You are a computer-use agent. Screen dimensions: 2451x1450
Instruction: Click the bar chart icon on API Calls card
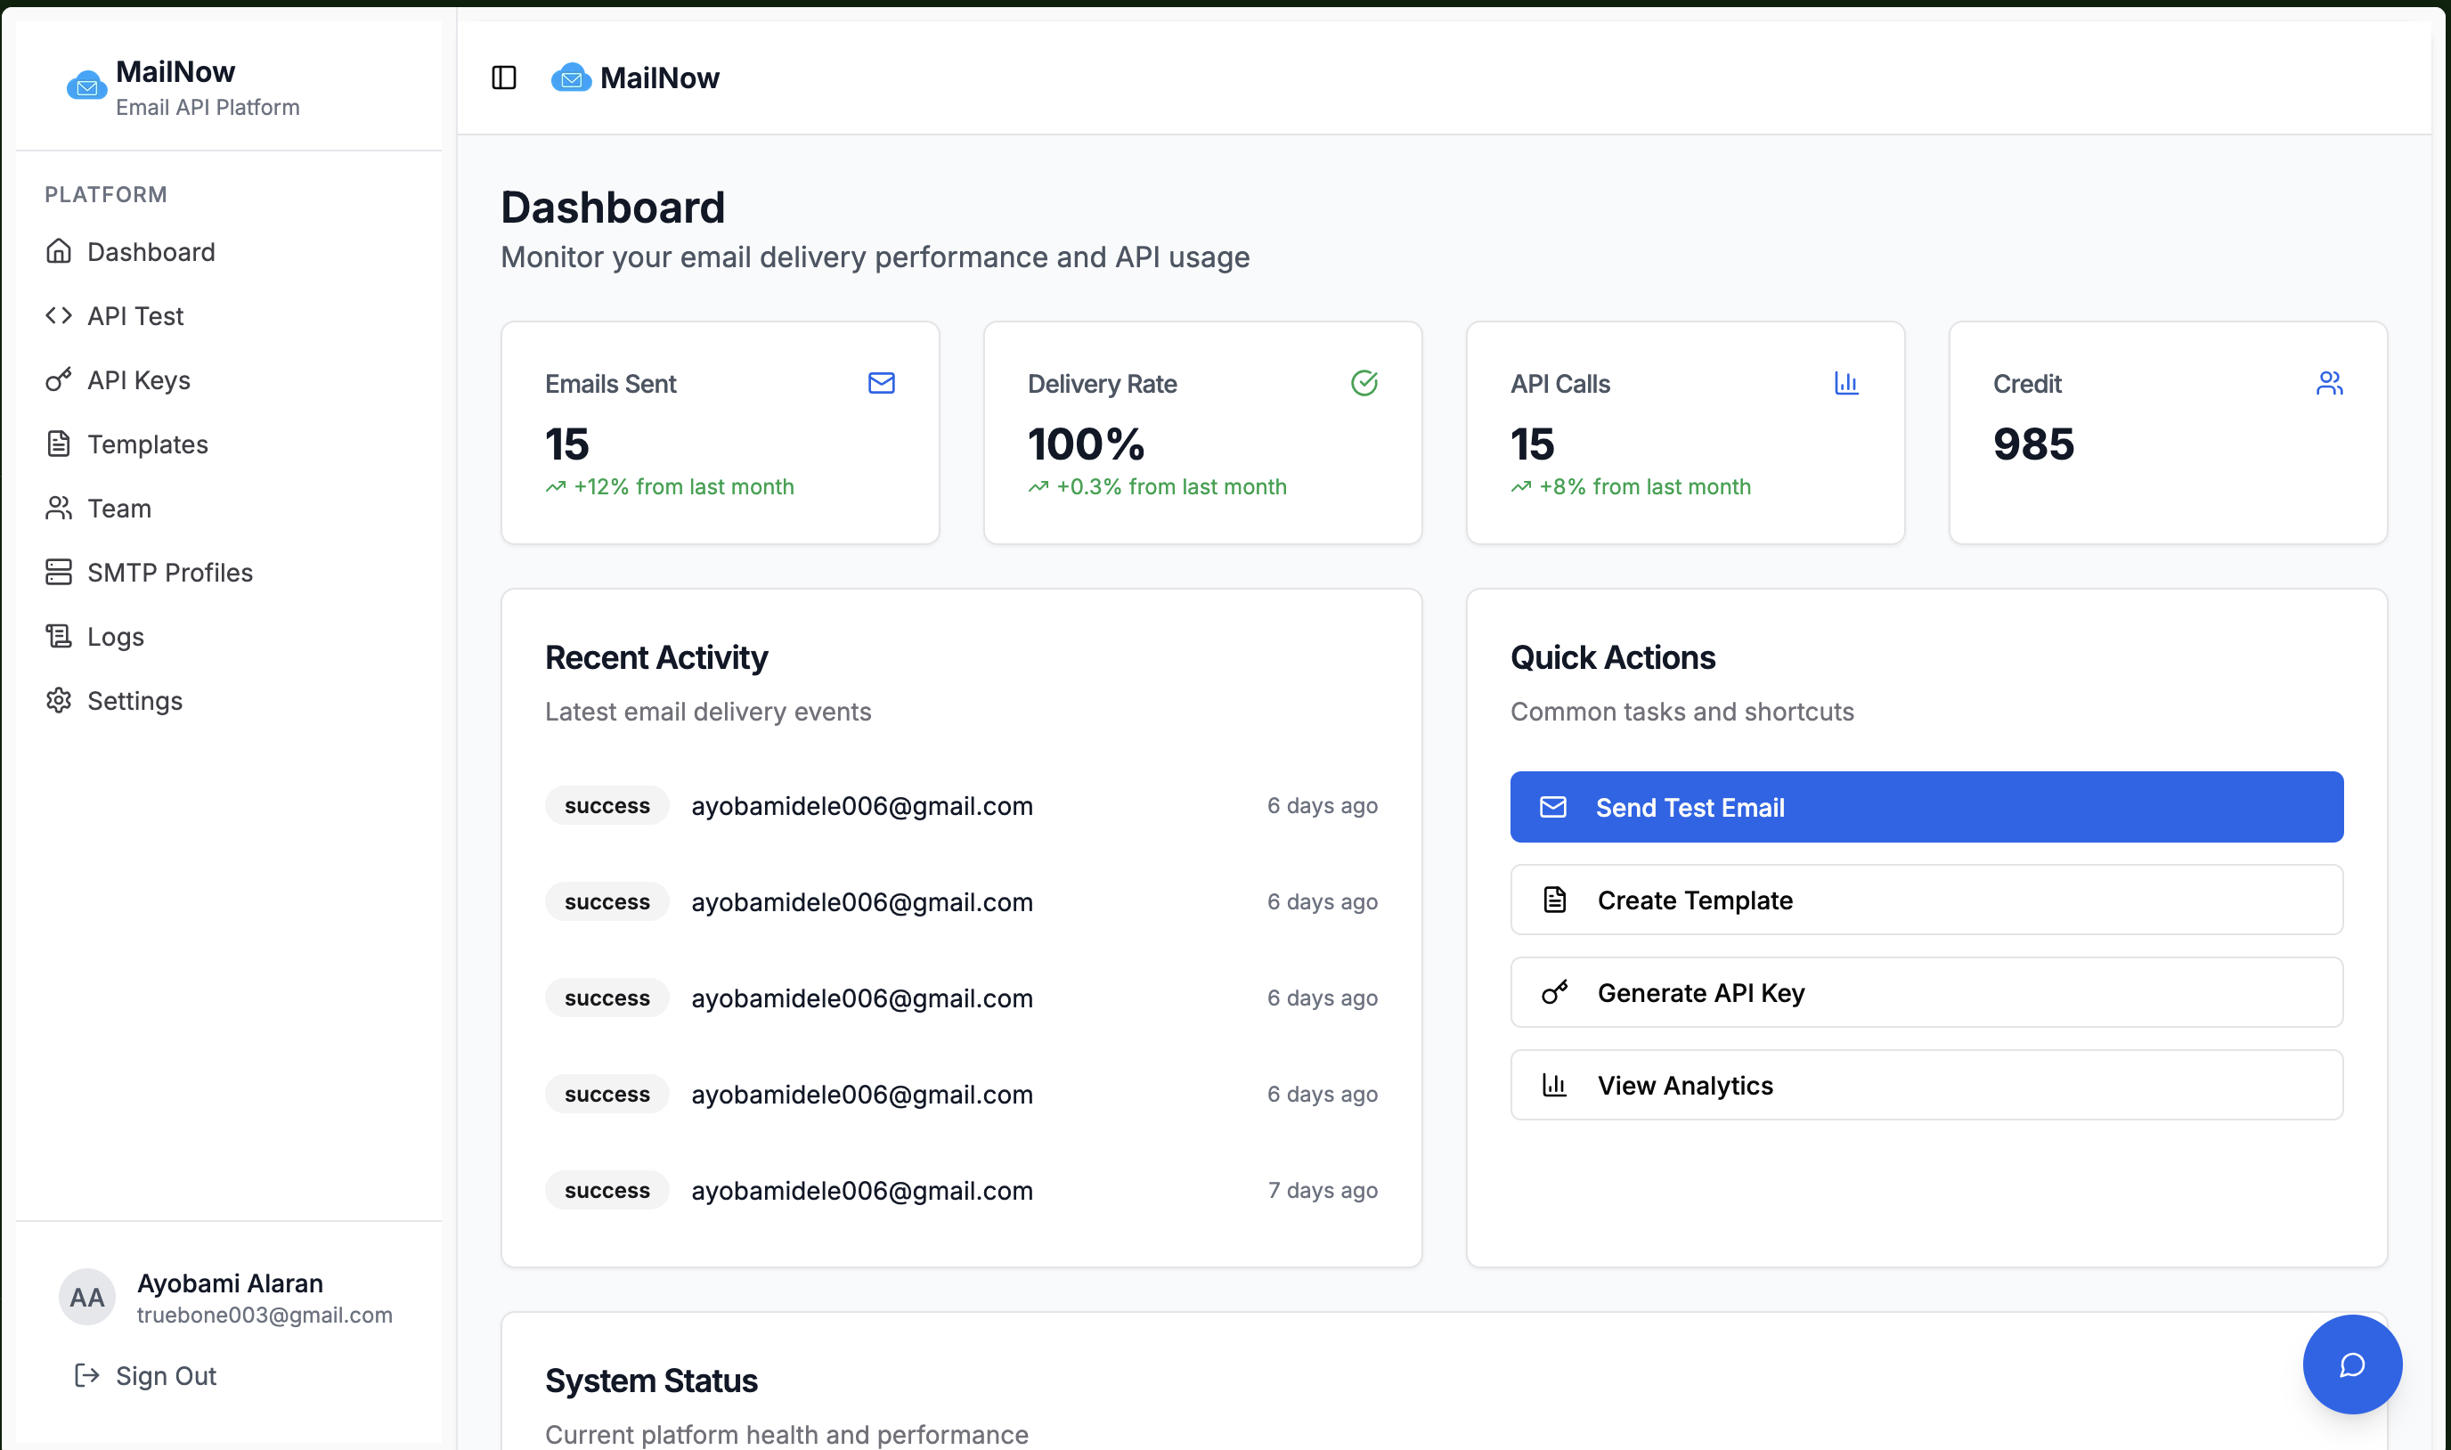coord(1846,383)
